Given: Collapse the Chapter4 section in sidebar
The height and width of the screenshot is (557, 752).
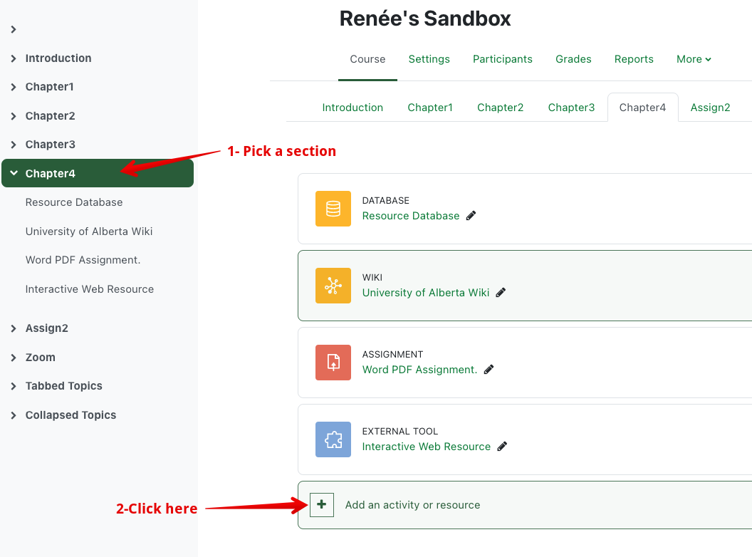Looking at the screenshot, I should 14,173.
